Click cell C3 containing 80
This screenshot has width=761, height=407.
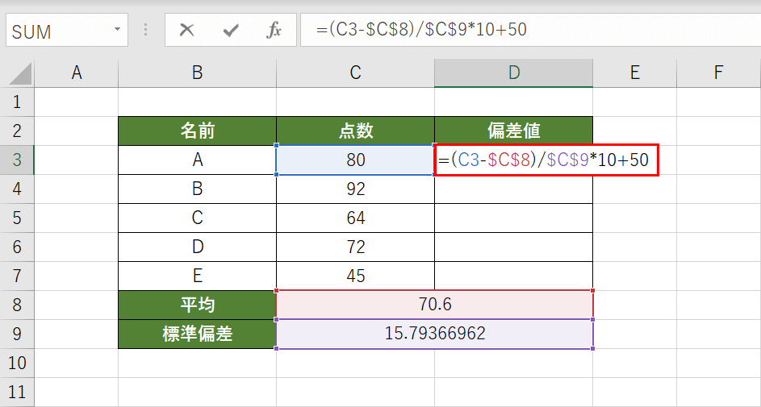[355, 160]
